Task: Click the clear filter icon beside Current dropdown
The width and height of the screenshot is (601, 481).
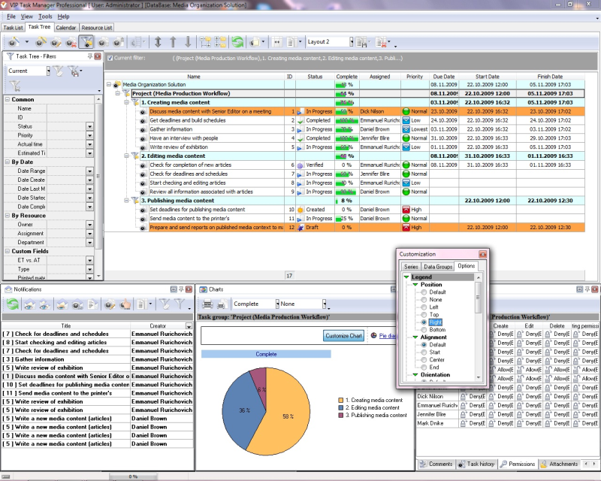Action: click(57, 71)
